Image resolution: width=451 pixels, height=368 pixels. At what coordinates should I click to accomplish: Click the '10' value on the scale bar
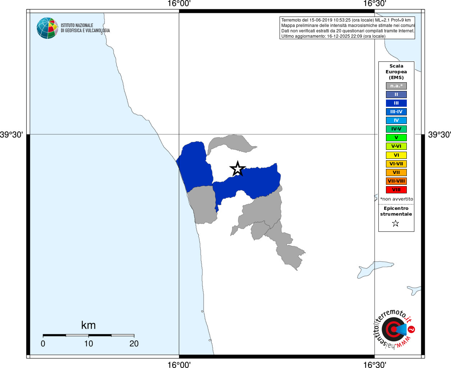click(88, 344)
